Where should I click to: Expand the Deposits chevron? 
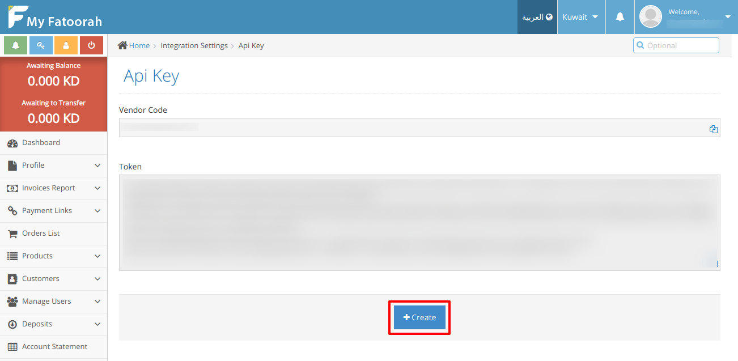[x=97, y=324]
